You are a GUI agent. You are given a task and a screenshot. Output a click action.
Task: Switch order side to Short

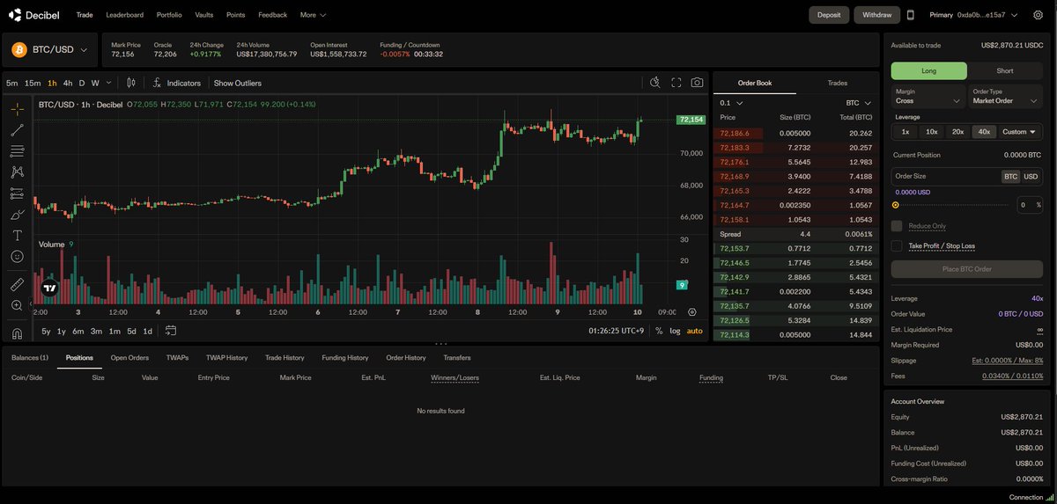(1005, 71)
